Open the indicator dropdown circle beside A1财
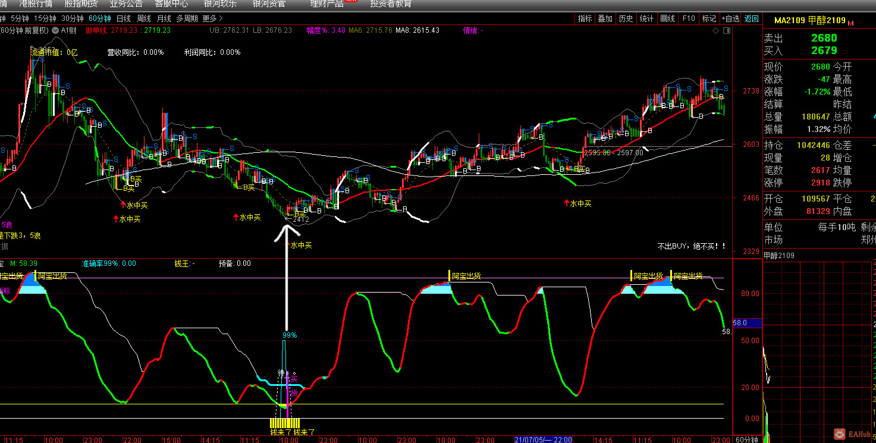The image size is (876, 443). 56,30
